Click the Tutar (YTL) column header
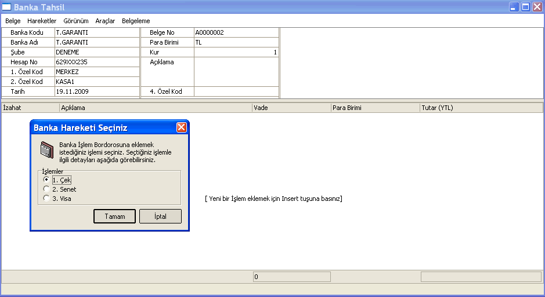 tap(481, 108)
